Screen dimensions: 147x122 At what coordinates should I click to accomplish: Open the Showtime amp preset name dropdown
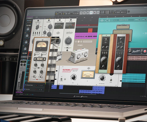124,20
